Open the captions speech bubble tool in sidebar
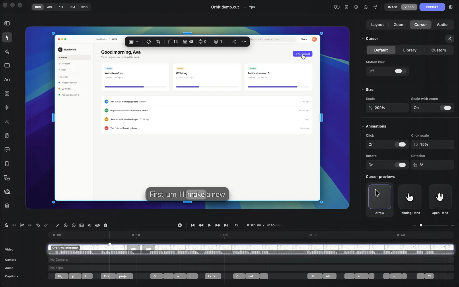 7,150
